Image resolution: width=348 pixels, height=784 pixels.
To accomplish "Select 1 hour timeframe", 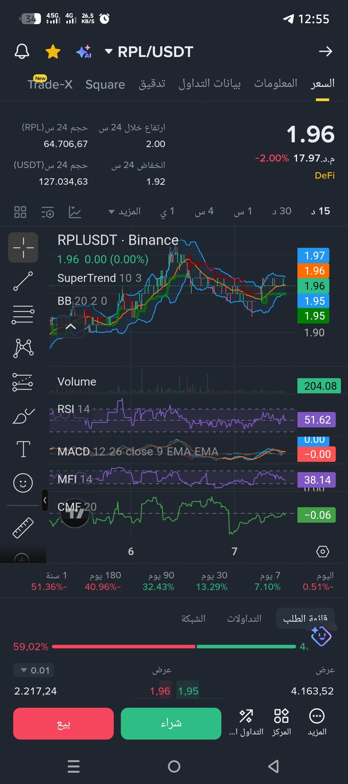I will (x=243, y=211).
